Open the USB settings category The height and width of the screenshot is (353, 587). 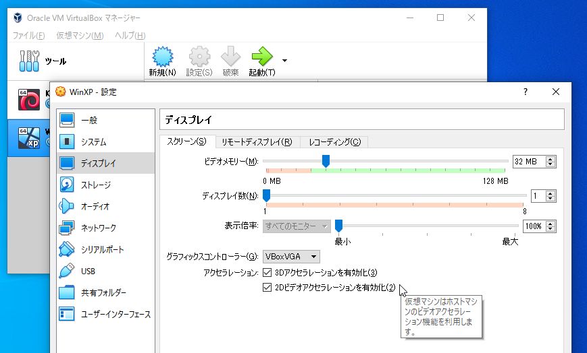coord(105,271)
